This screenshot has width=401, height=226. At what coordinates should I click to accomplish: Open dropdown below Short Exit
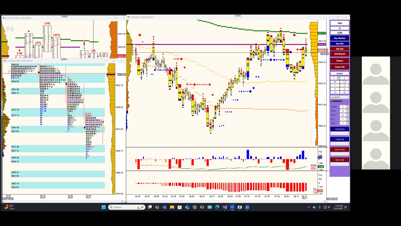coord(340,164)
